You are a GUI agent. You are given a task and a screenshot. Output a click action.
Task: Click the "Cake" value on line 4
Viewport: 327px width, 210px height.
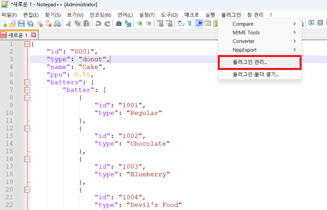pos(90,67)
